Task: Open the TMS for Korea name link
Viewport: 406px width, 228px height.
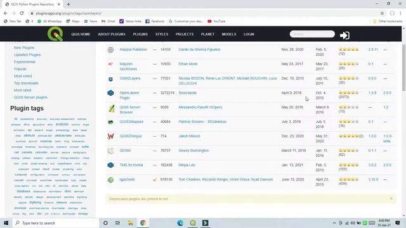Action: [131, 165]
